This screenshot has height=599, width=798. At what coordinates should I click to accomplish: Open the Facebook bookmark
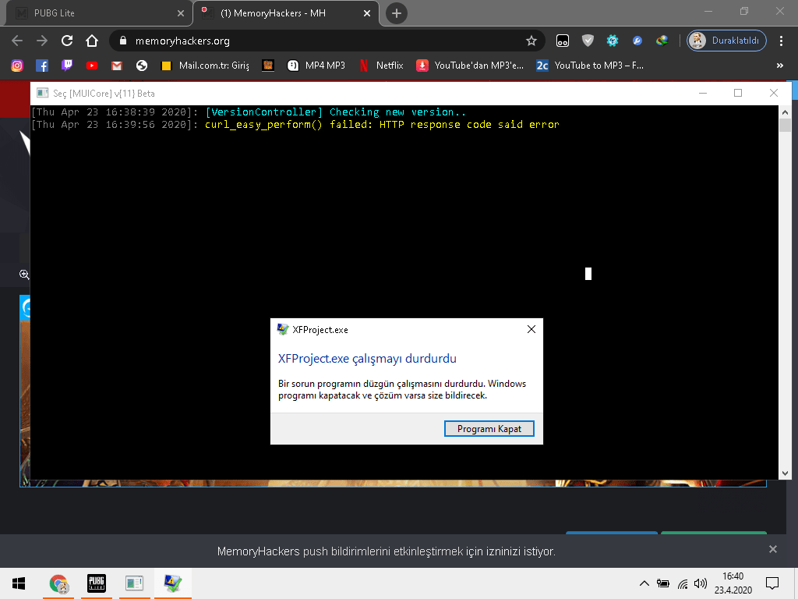pyautogui.click(x=42, y=66)
